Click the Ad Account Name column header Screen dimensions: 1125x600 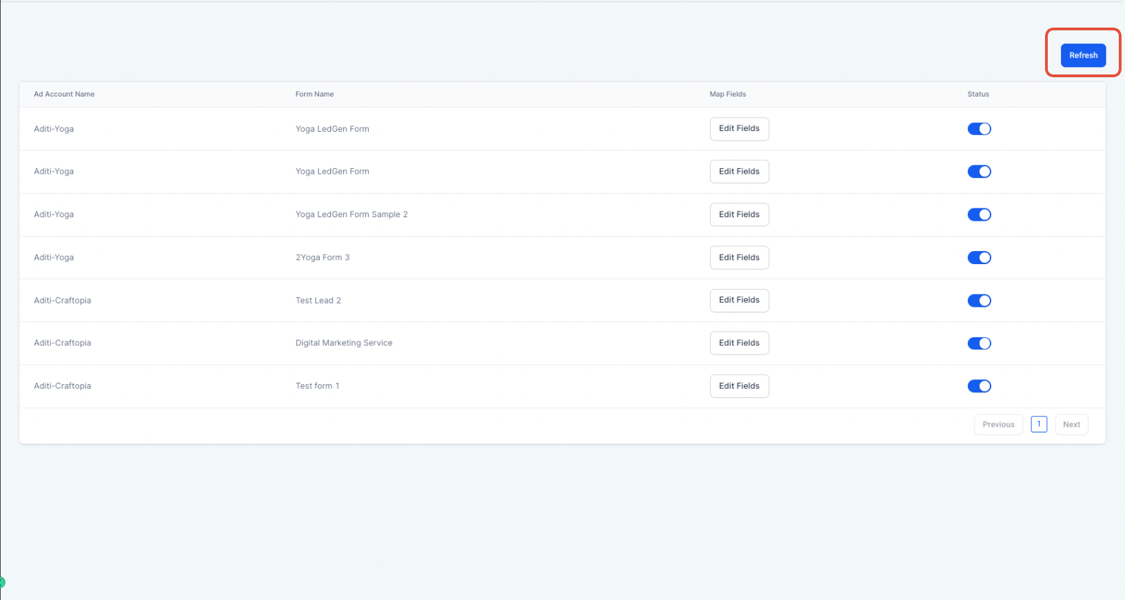[x=64, y=94]
